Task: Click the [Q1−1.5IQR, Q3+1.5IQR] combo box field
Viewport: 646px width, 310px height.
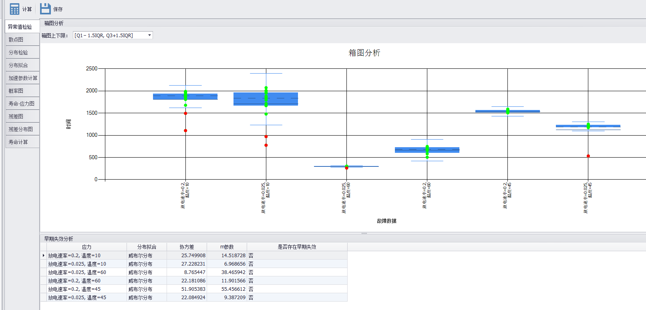Action: (113, 35)
